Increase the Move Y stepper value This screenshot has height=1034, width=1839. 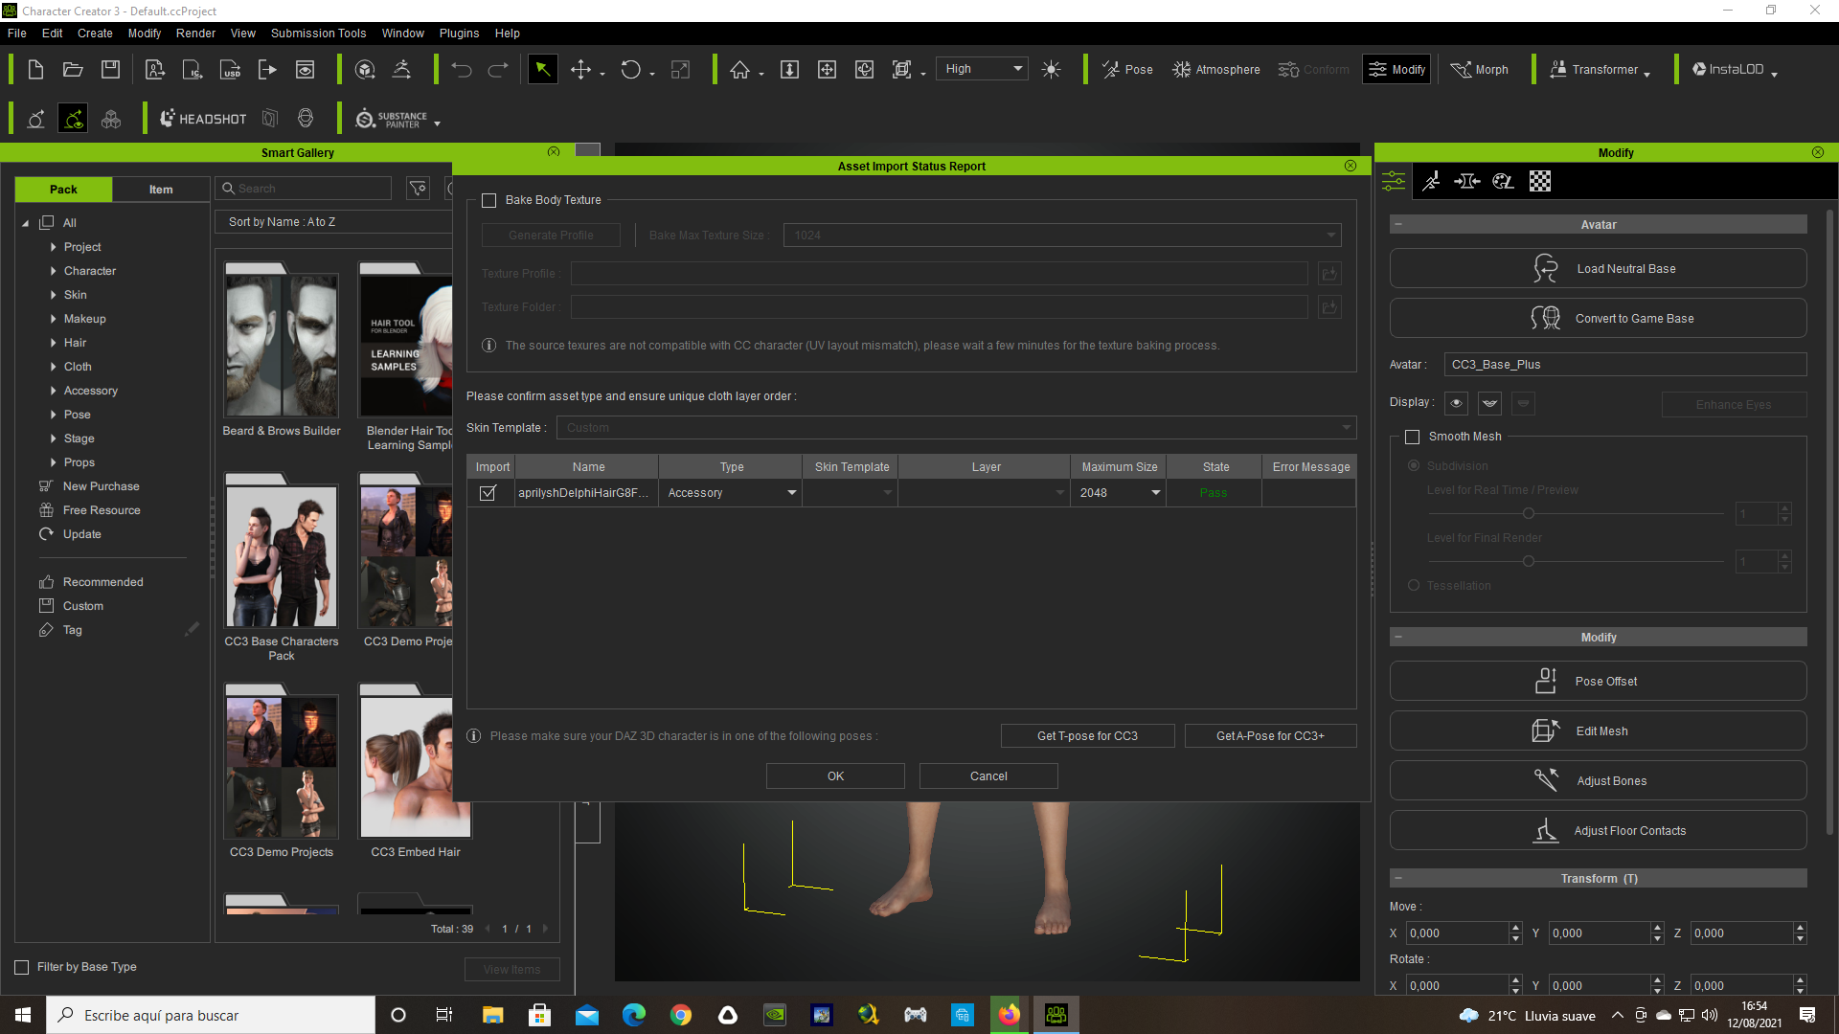click(1657, 928)
